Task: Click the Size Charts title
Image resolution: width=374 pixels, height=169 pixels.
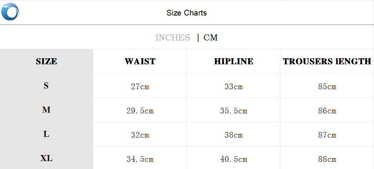Action: tap(186, 13)
